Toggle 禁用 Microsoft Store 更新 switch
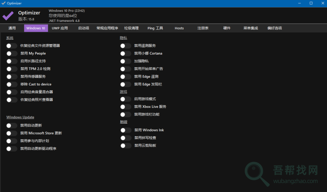This screenshot has width=327, height=192. tap(12, 133)
